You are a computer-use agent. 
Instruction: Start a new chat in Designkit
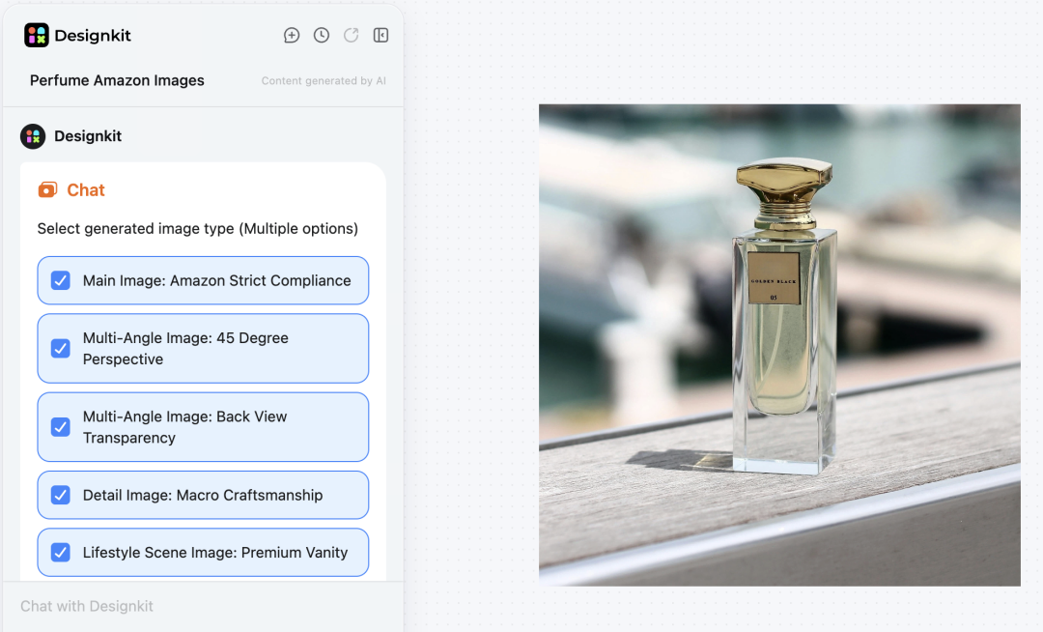pos(292,35)
